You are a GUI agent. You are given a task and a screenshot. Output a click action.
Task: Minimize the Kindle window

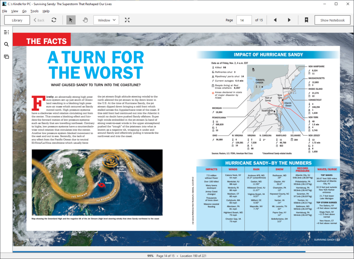324,4
